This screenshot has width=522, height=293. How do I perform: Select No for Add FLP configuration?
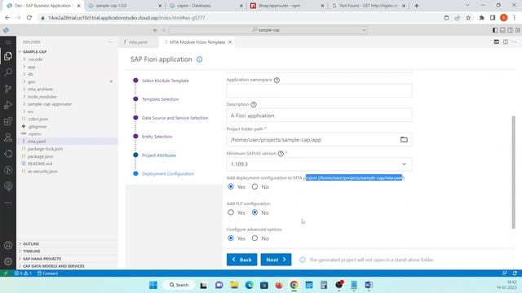point(254,212)
